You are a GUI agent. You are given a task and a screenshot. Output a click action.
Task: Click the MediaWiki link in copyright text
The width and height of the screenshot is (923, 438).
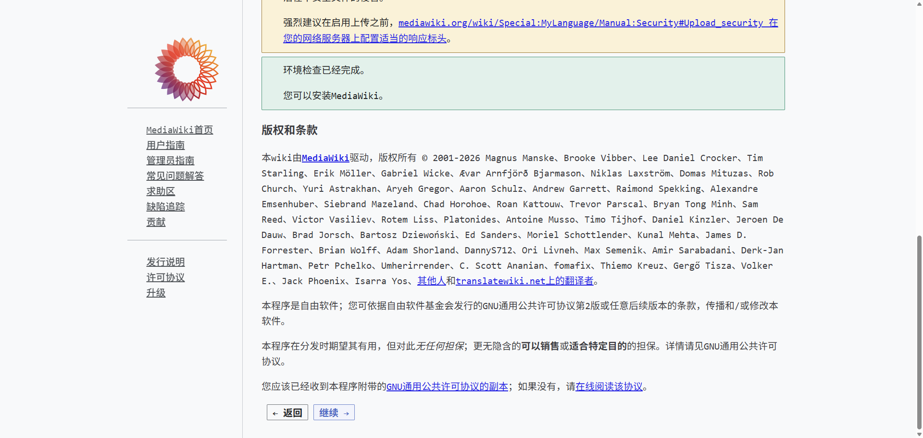pyautogui.click(x=325, y=158)
